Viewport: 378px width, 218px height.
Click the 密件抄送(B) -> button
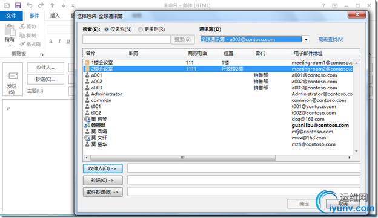103,192
